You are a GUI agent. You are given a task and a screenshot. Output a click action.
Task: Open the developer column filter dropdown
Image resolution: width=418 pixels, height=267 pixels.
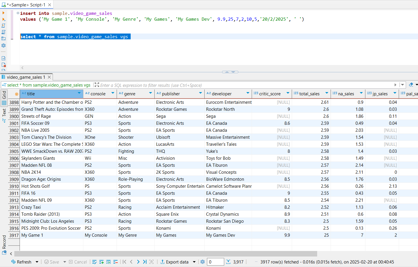(x=248, y=93)
